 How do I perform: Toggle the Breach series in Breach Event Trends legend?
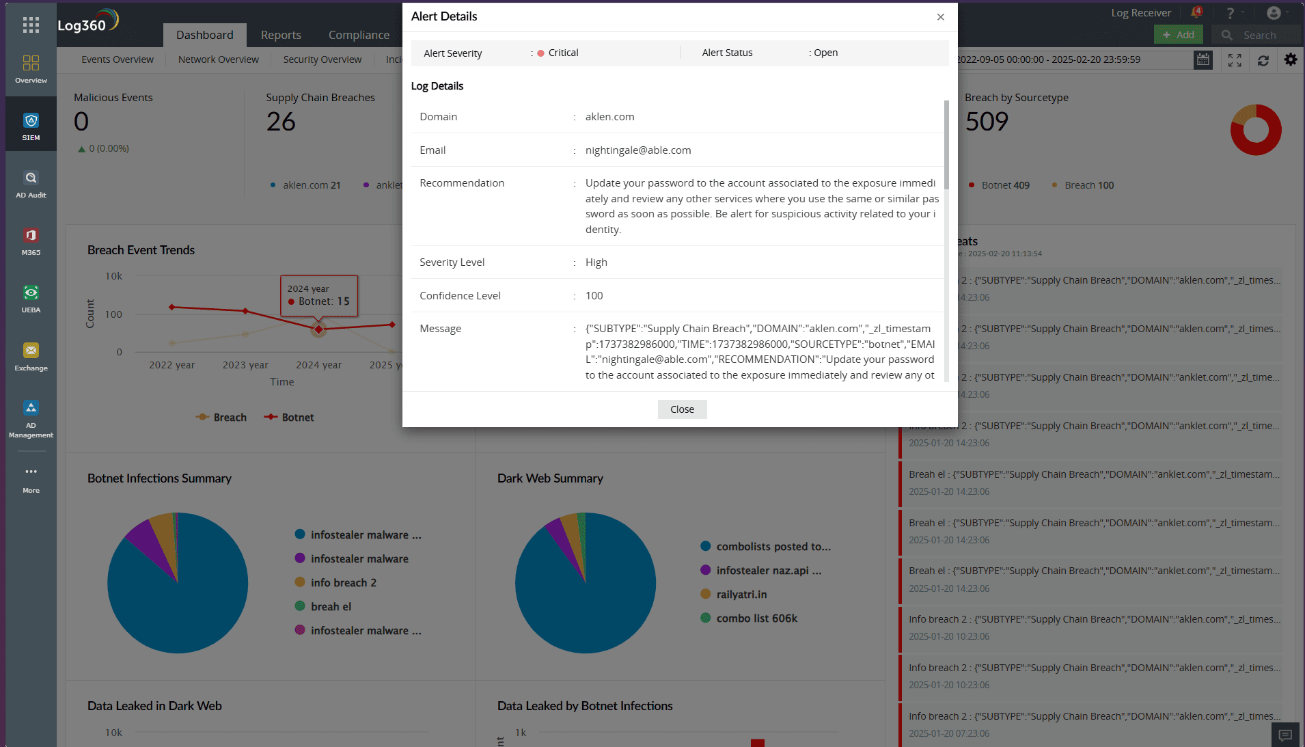coord(221,417)
